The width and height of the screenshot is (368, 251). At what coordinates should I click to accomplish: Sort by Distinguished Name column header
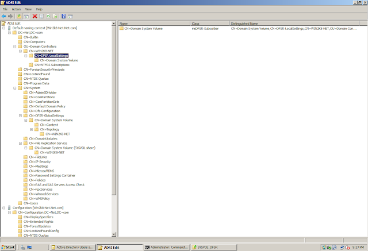294,24
